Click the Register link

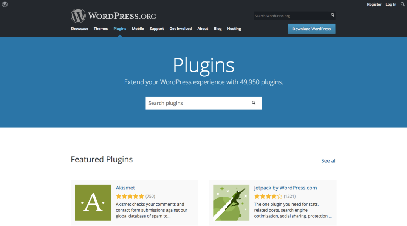pos(374,5)
